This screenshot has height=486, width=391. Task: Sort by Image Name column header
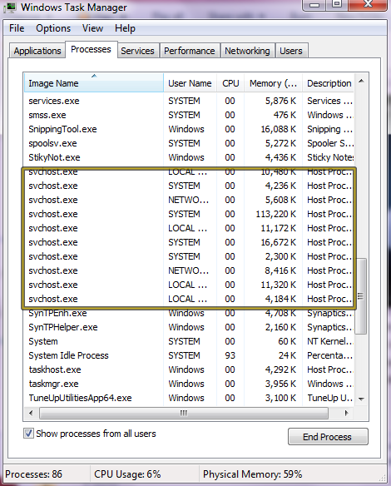click(94, 82)
